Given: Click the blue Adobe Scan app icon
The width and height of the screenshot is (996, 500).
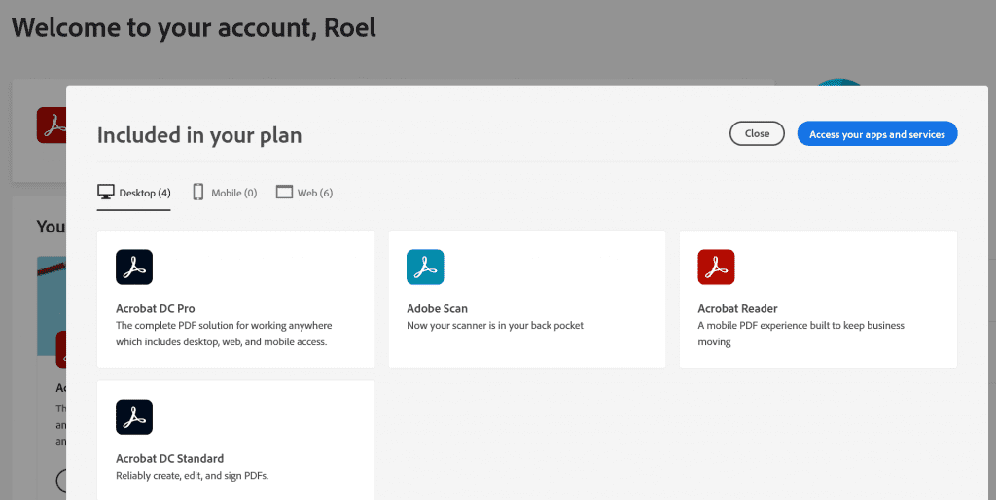Looking at the screenshot, I should pyautogui.click(x=425, y=268).
